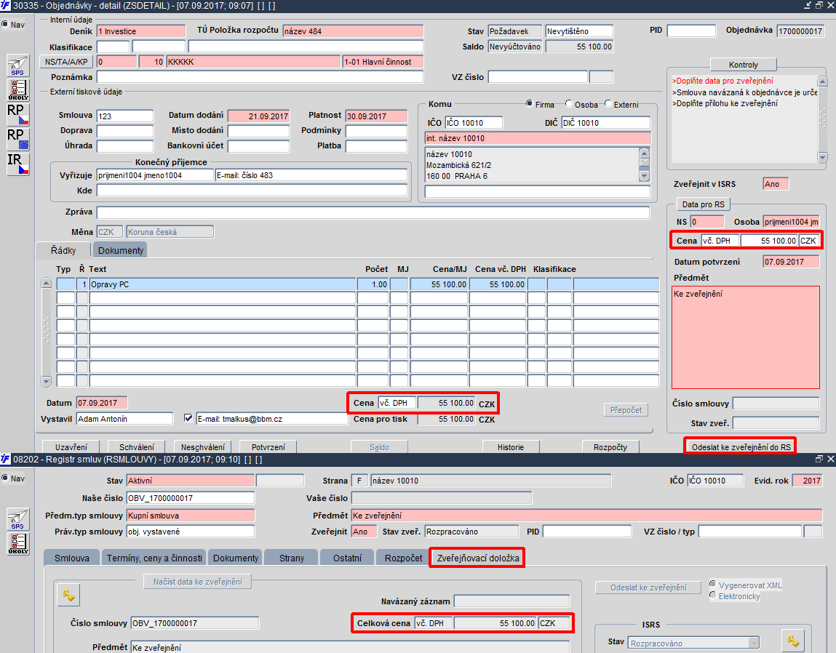The width and height of the screenshot is (836, 653).
Task: Select the Osoba radio option
Action: coord(569,103)
